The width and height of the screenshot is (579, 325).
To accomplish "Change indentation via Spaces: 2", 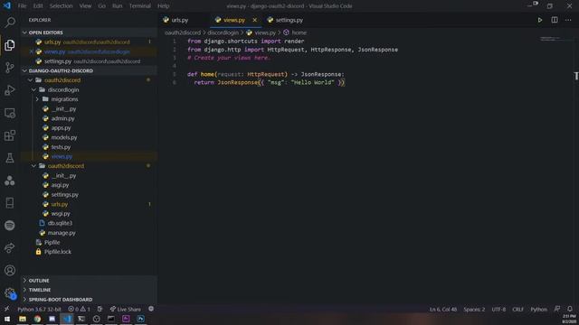I will [x=474, y=309].
